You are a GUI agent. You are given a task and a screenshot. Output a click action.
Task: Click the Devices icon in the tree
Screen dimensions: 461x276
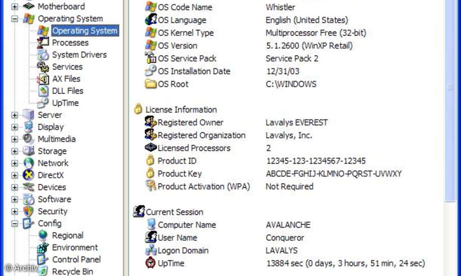[x=28, y=187]
